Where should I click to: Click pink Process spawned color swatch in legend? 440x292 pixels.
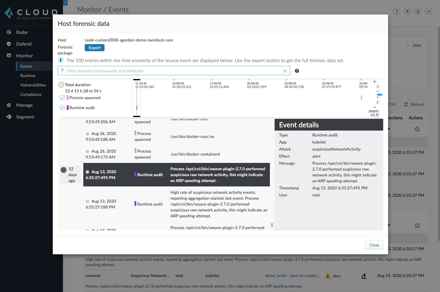pyautogui.click(x=68, y=98)
